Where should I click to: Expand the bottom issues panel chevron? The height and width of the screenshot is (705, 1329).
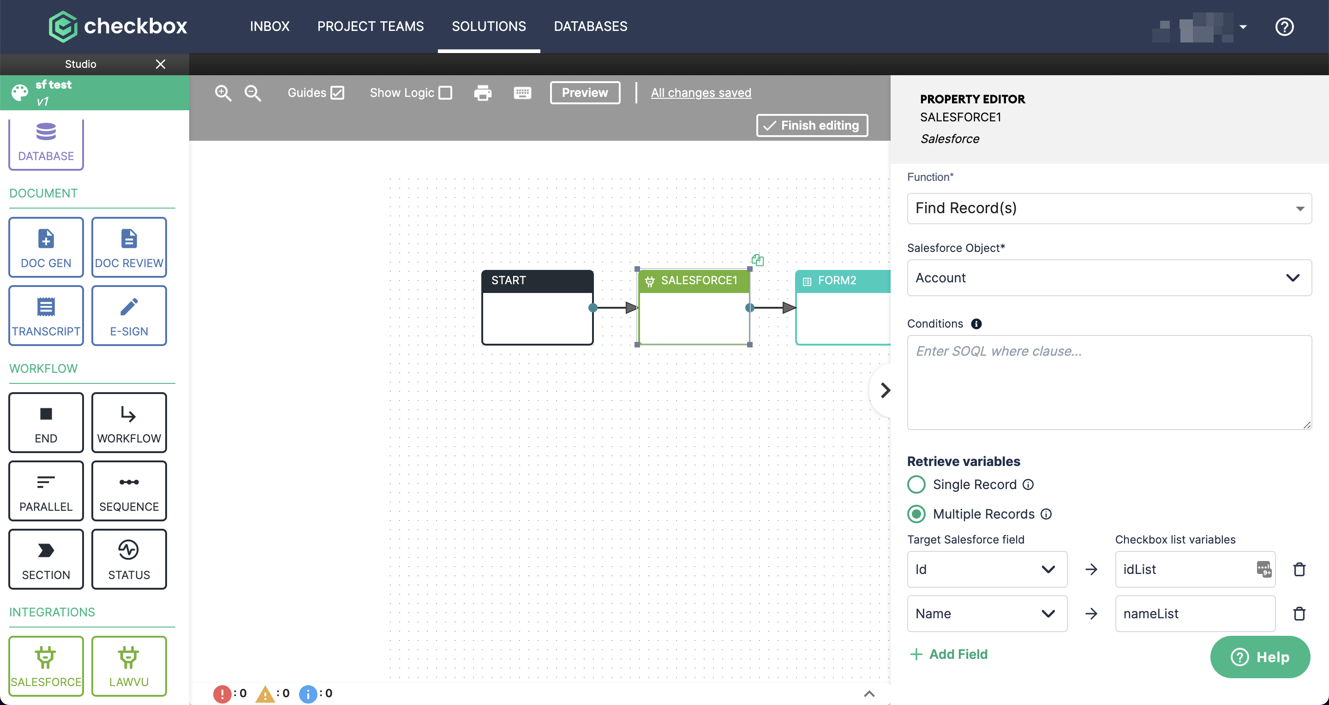[x=869, y=694]
